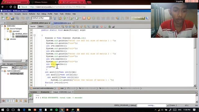
Task: Open Run Project dropdown arrow
Action: (x=67, y=18)
